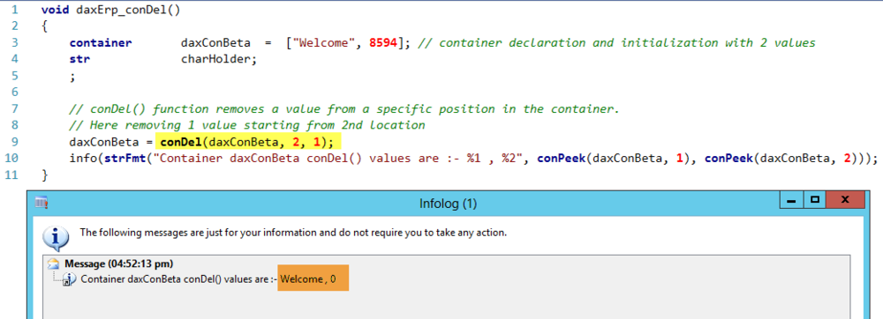Image resolution: width=883 pixels, height=319 pixels.
Task: Click the "Welcome" string literal in the code
Action: (324, 42)
